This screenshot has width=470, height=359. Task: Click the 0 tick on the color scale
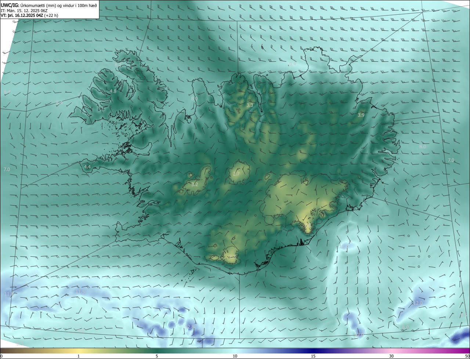1,356
